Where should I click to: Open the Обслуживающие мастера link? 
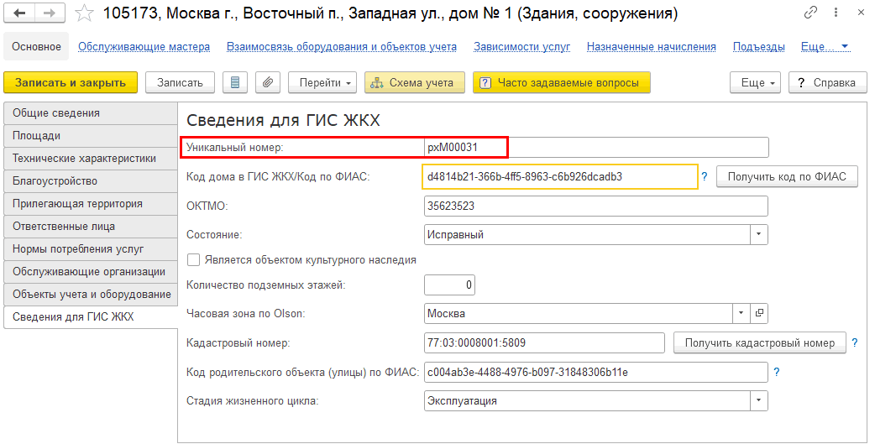point(144,47)
